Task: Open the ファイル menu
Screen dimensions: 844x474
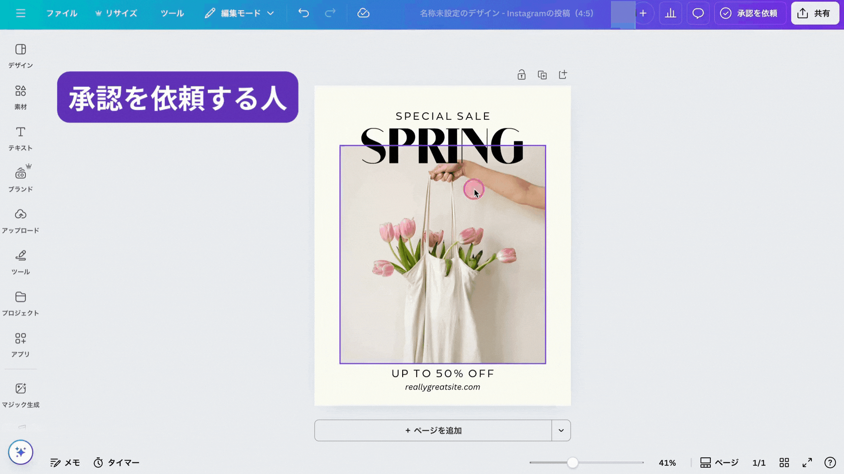Action: pyautogui.click(x=62, y=13)
